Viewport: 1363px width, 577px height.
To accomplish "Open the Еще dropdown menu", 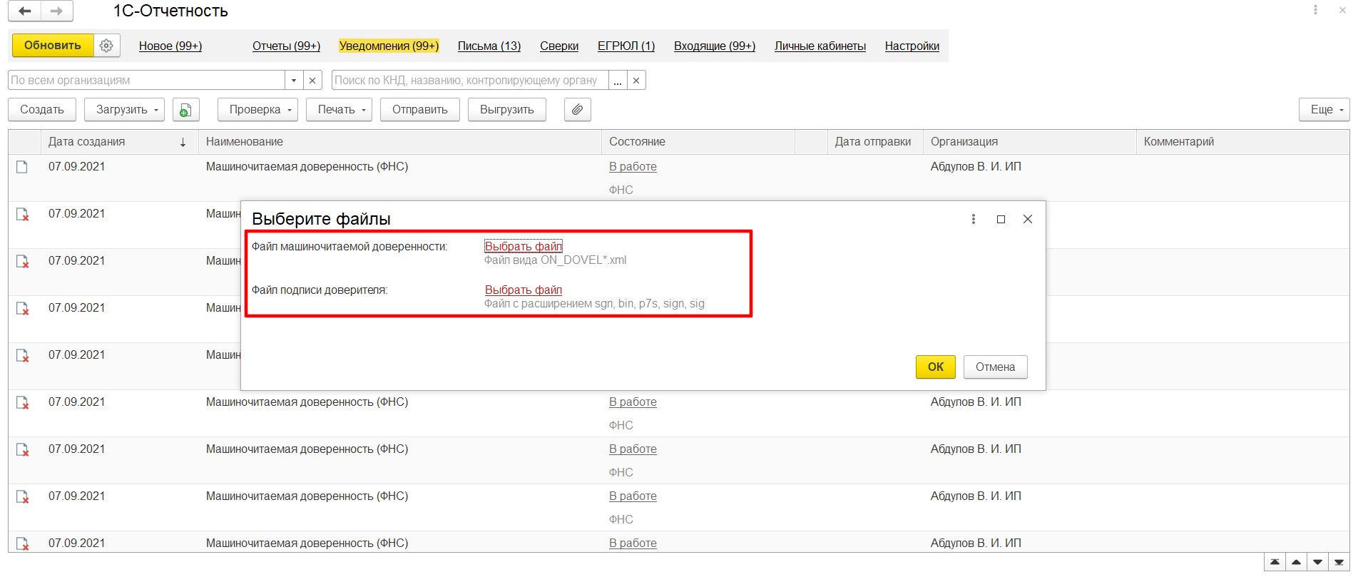I will pyautogui.click(x=1324, y=110).
